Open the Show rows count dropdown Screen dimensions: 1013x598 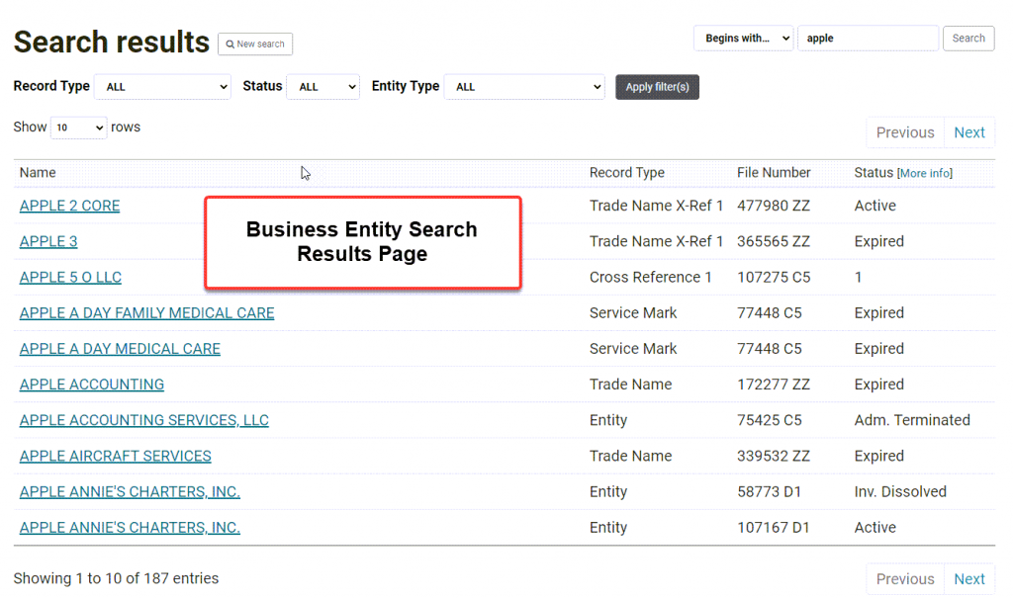point(79,128)
